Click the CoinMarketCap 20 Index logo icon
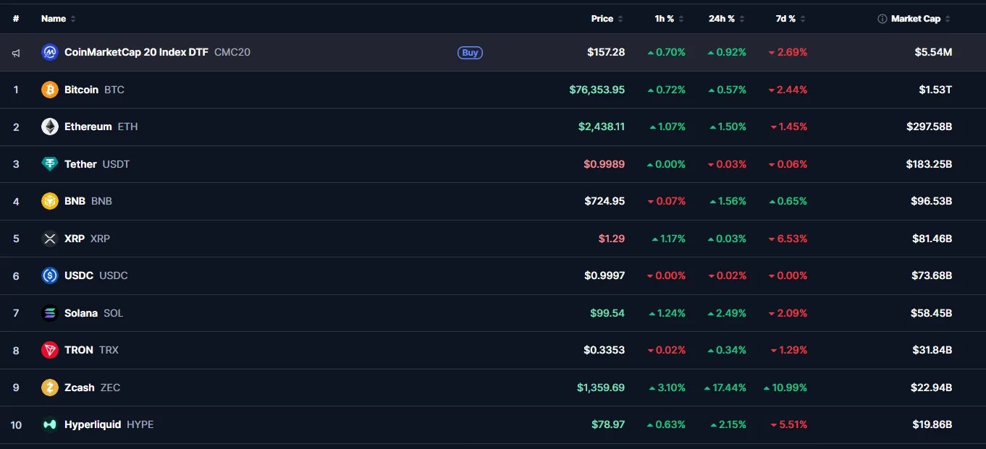 pyautogui.click(x=50, y=52)
